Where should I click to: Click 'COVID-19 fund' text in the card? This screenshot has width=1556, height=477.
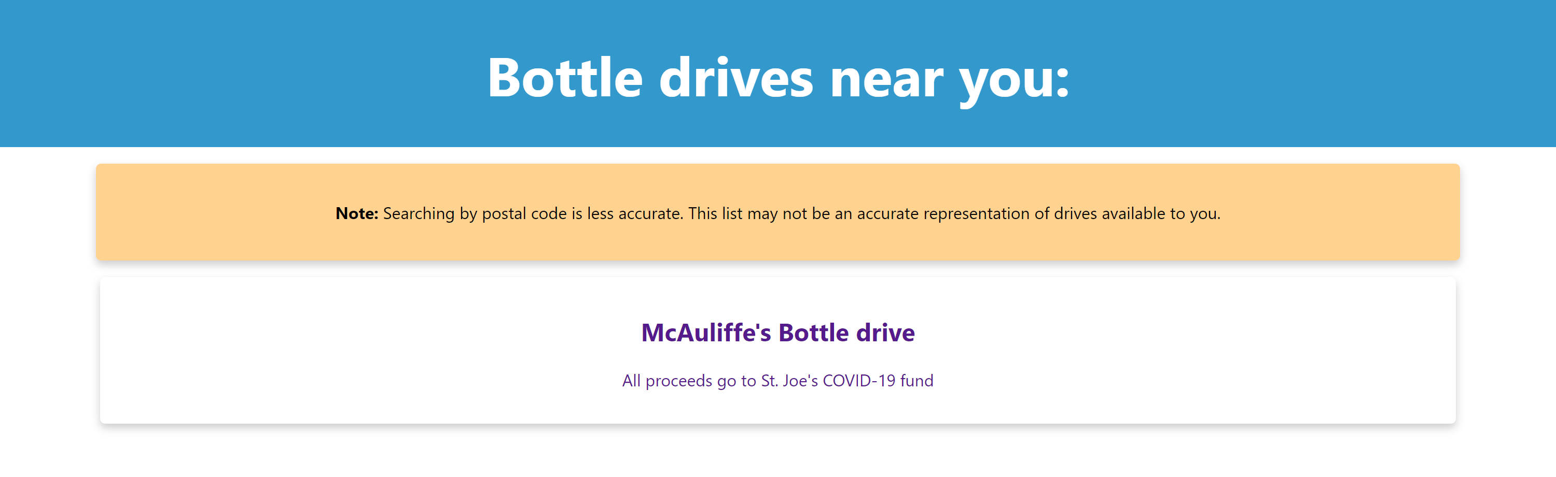(x=878, y=381)
